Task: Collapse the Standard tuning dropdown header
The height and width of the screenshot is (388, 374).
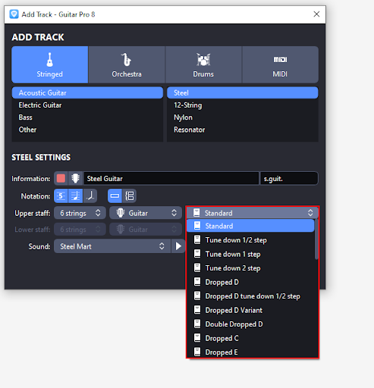Action: [253, 213]
